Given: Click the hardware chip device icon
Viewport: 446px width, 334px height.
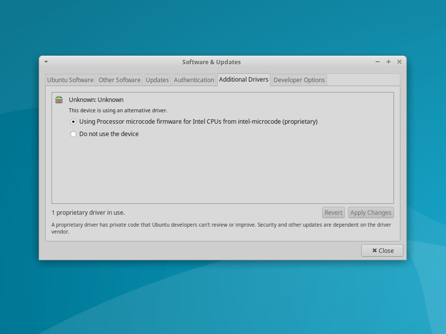Looking at the screenshot, I should point(59,100).
